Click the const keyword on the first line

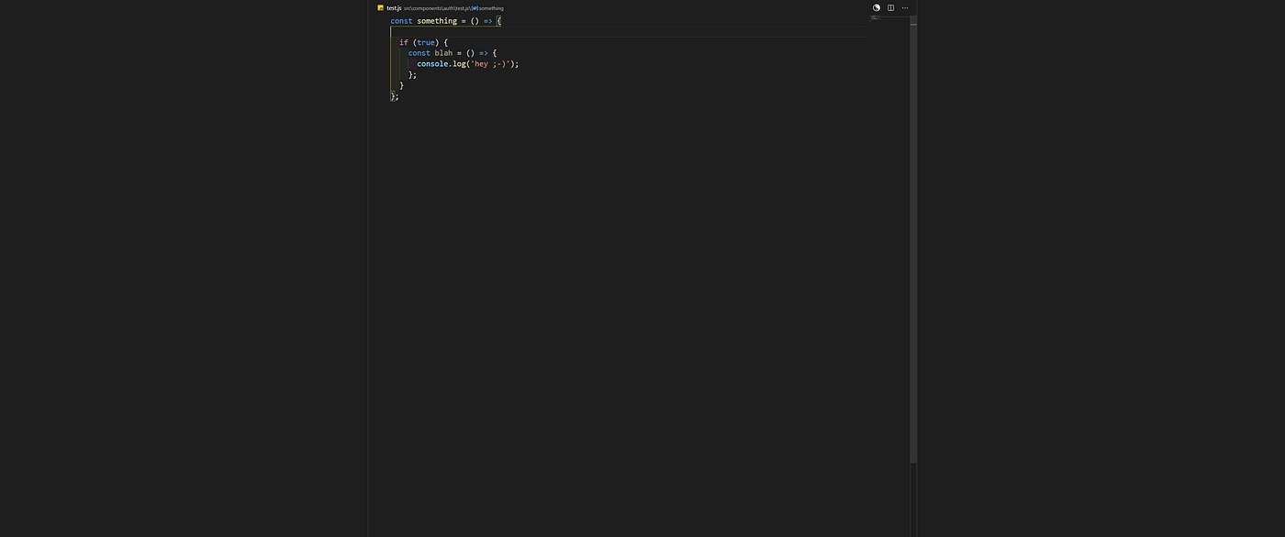[x=400, y=20]
